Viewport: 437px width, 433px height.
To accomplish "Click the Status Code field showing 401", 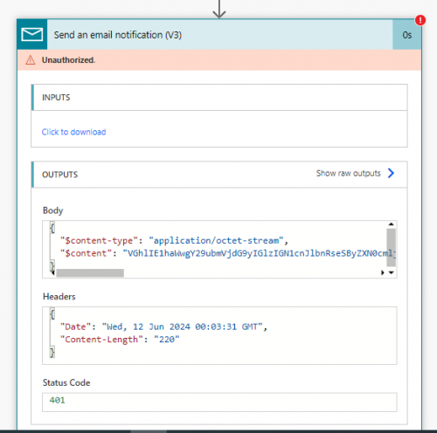I will [219, 402].
